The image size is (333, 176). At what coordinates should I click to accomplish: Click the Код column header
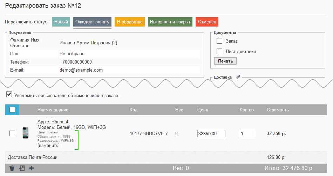click(x=134, y=110)
